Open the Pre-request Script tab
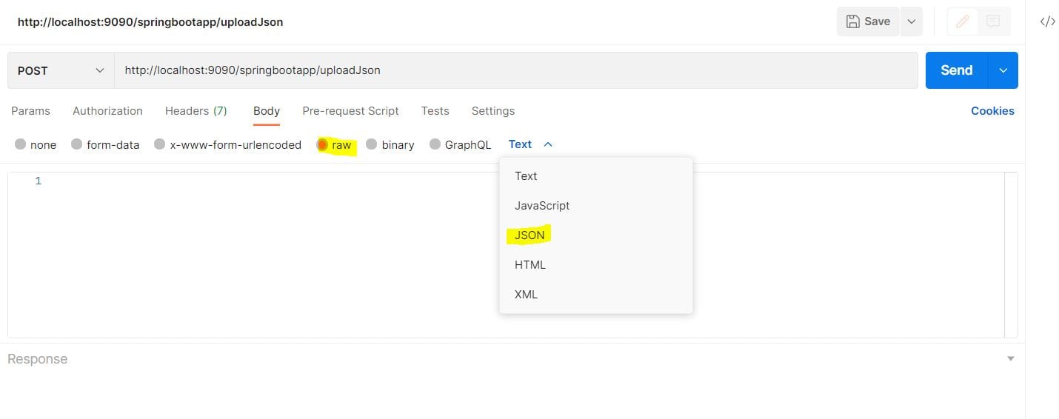This screenshot has height=419, width=1059. tap(350, 111)
